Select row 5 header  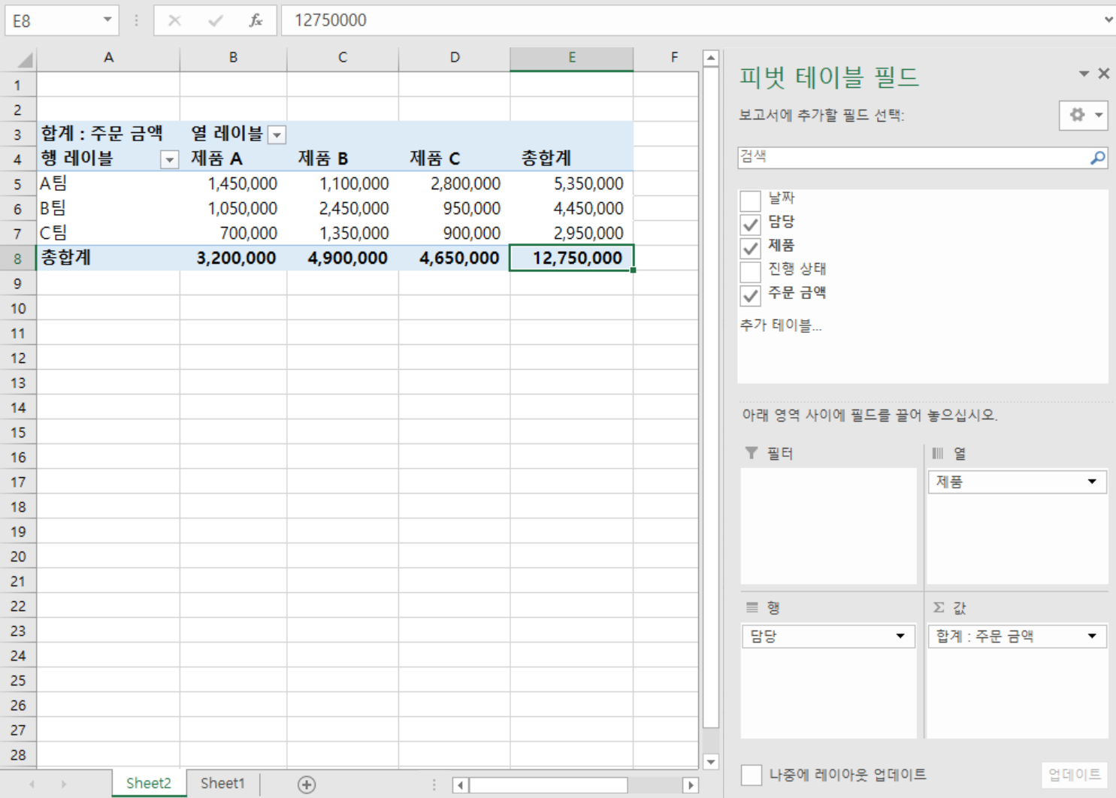[x=18, y=184]
